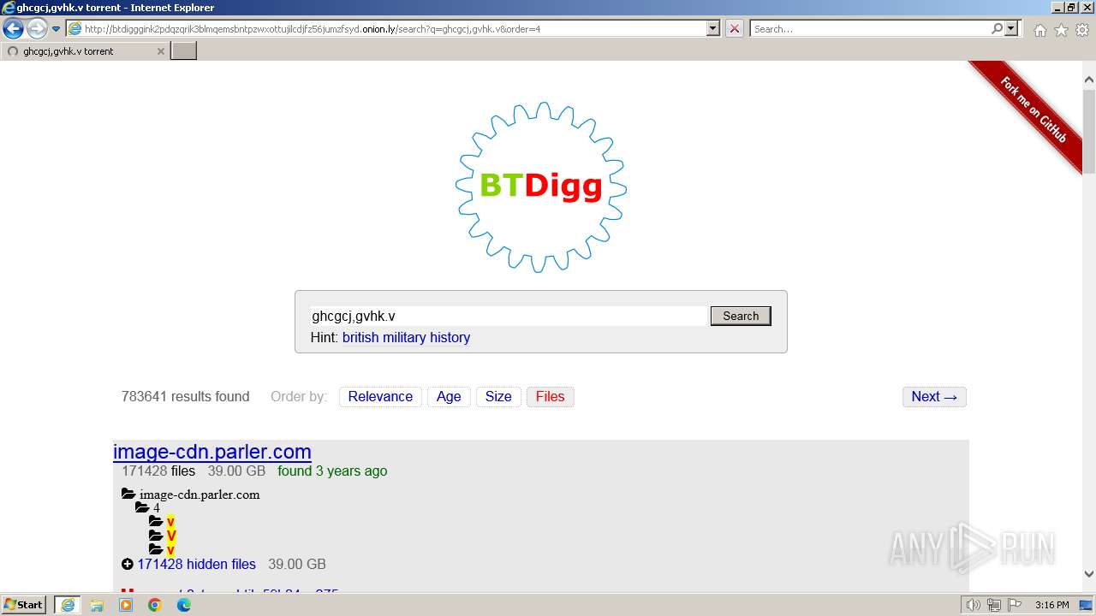
Task: Open Microsoft Edge taskbar icon
Action: point(183,605)
